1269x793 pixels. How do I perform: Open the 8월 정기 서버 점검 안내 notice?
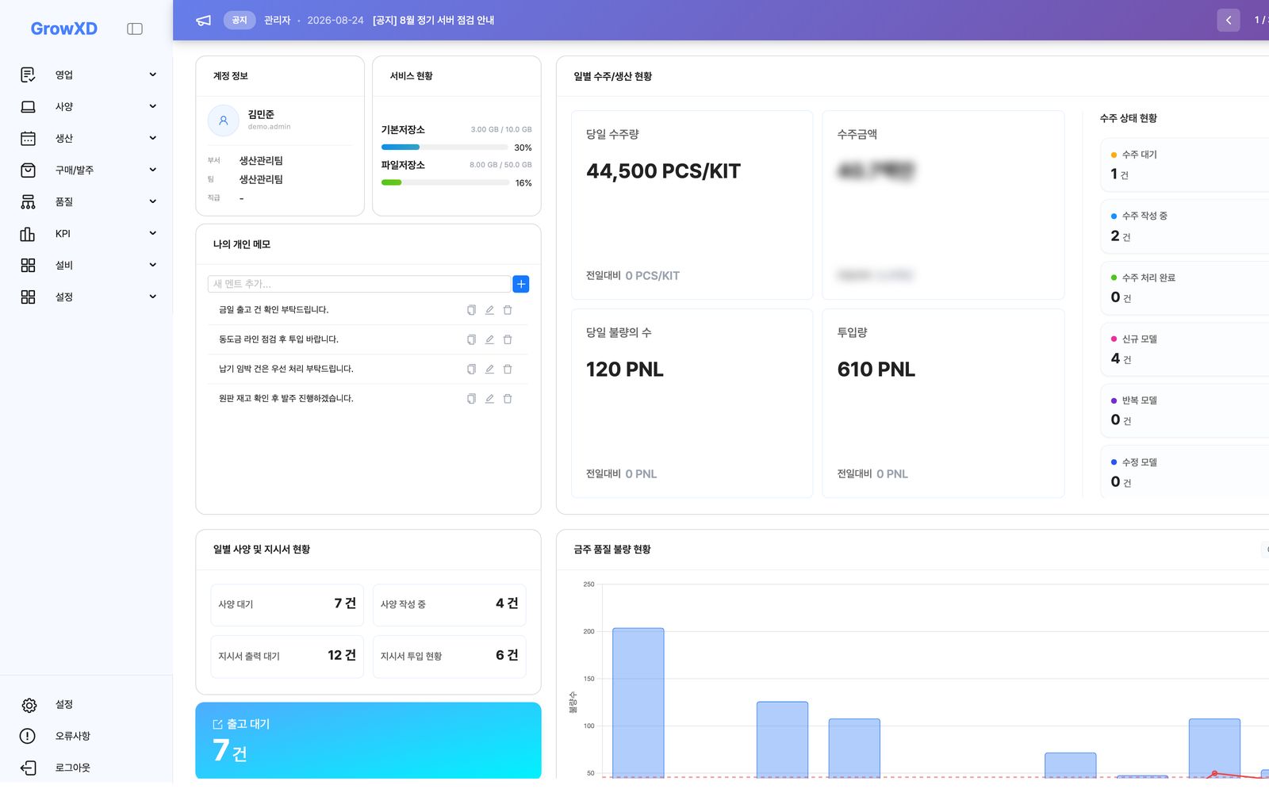(x=433, y=21)
